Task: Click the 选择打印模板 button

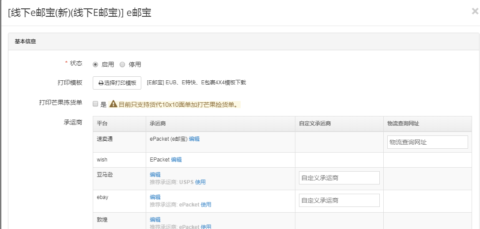Action: pos(117,83)
